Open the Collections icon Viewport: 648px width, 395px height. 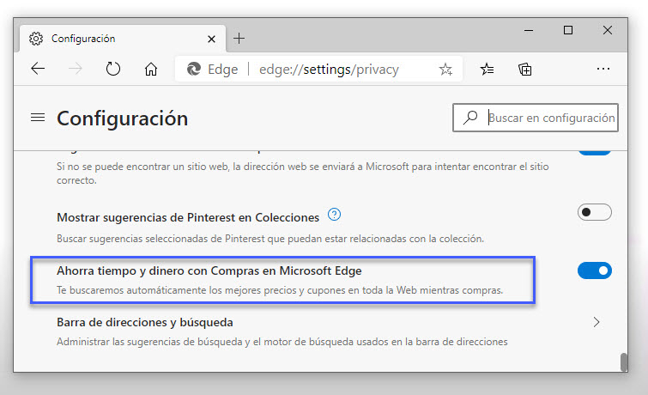click(x=525, y=70)
